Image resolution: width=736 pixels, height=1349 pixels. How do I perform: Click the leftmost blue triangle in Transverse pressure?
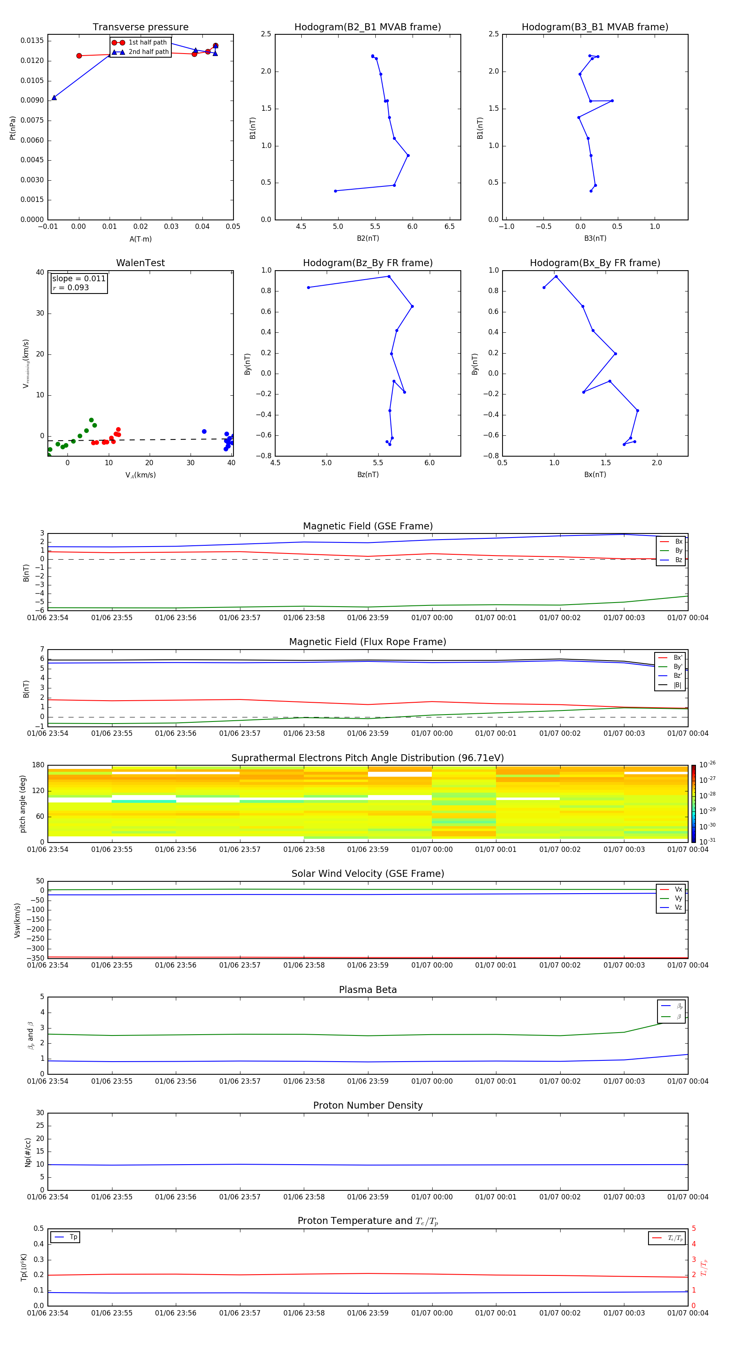coord(54,97)
